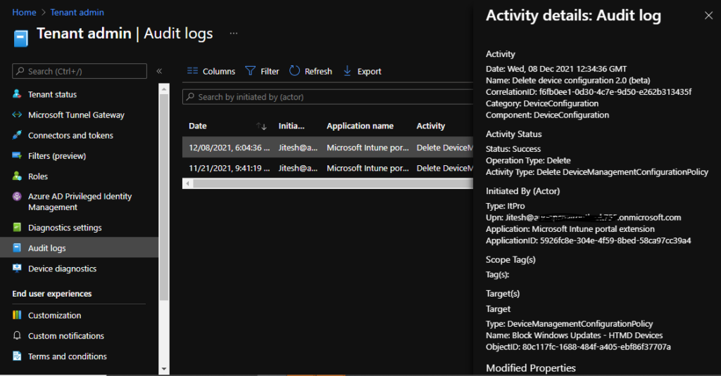721x376 pixels.
Task: Click the Columns button label
Action: tap(219, 71)
